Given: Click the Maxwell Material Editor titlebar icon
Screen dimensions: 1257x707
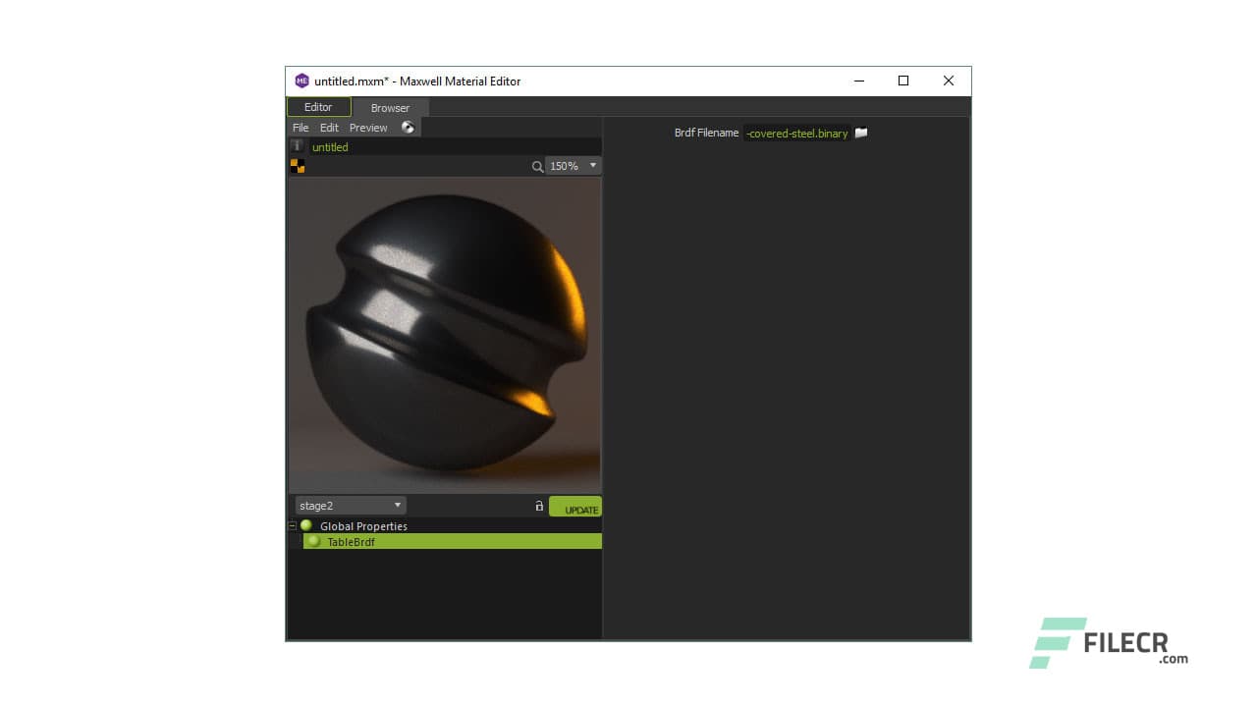Looking at the screenshot, I should pyautogui.click(x=302, y=81).
